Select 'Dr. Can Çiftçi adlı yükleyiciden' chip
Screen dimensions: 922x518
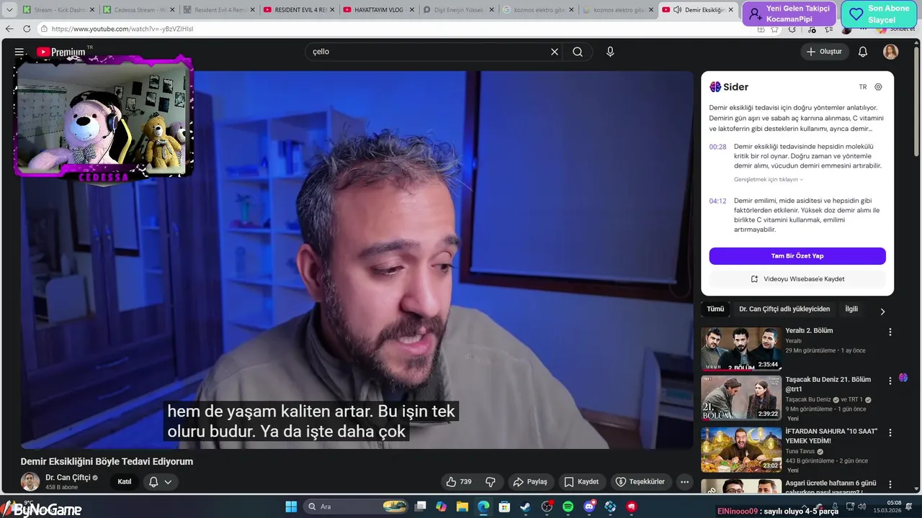pos(784,309)
